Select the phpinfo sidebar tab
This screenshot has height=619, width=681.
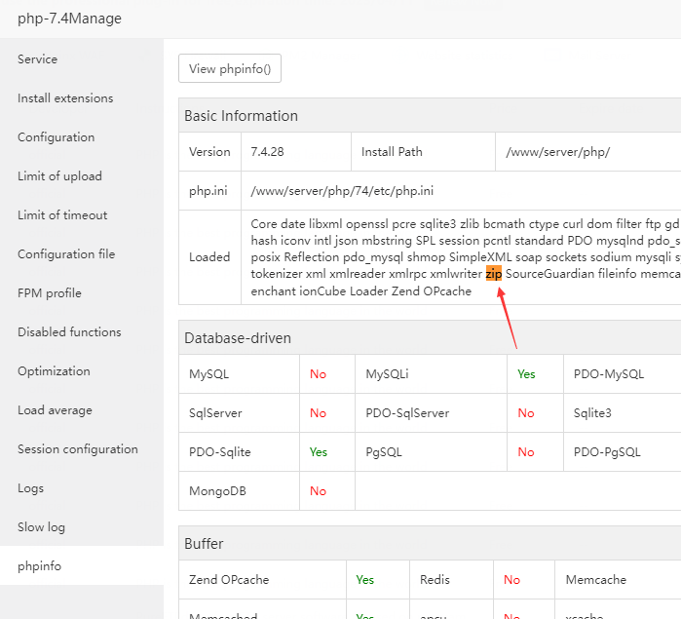tap(40, 566)
